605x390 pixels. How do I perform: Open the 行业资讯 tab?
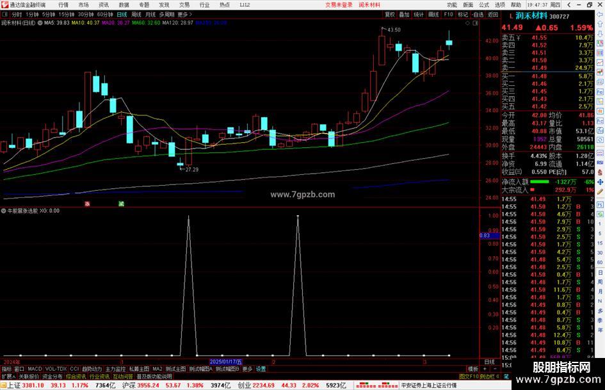[x=99, y=377]
